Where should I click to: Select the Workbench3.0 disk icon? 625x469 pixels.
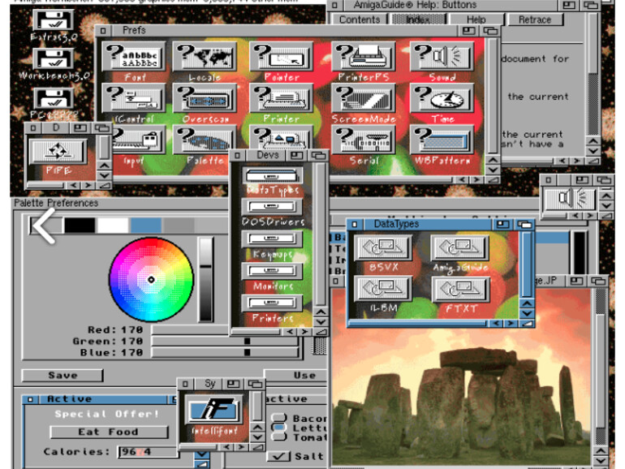[x=54, y=58]
